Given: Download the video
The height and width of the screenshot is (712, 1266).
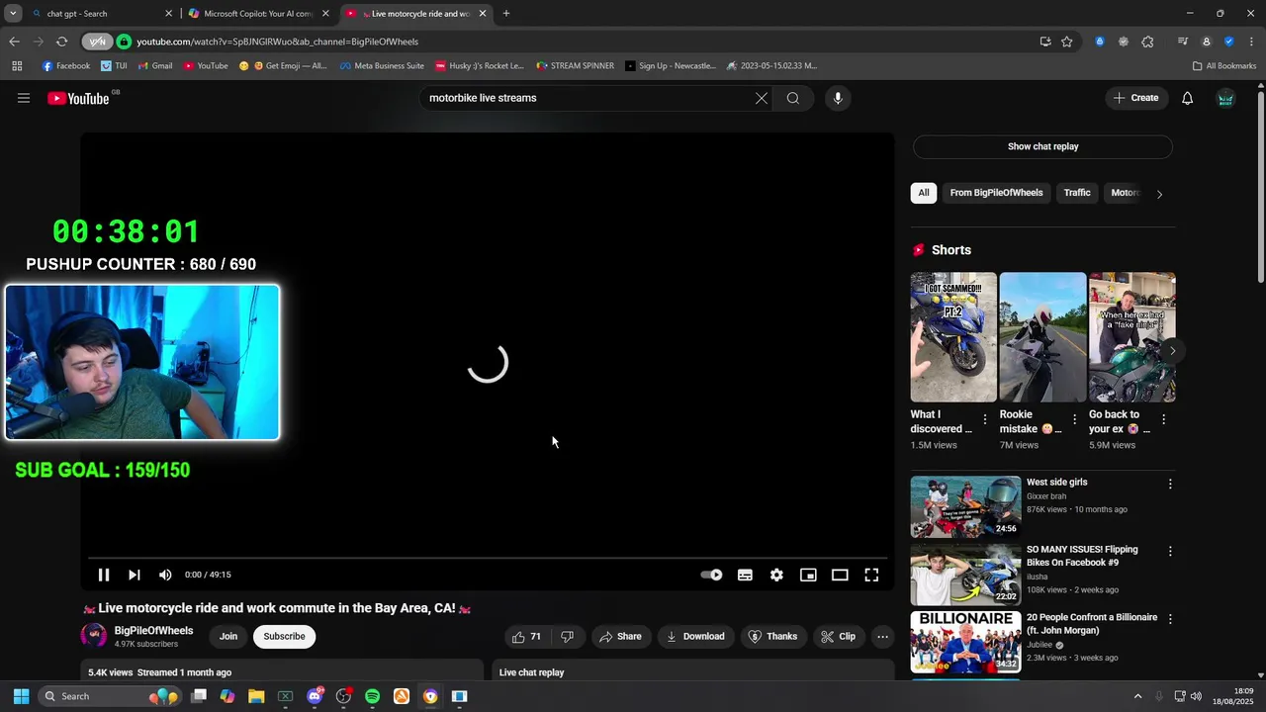Looking at the screenshot, I should click(x=695, y=637).
